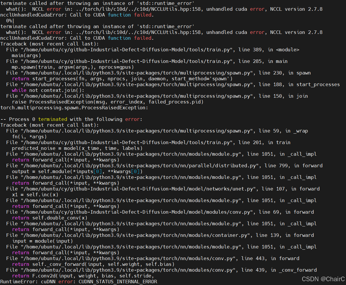Viewport: 346px width, 285px height.
Task: Click the CSDN @ChairC watermark link
Action: pos(323,279)
